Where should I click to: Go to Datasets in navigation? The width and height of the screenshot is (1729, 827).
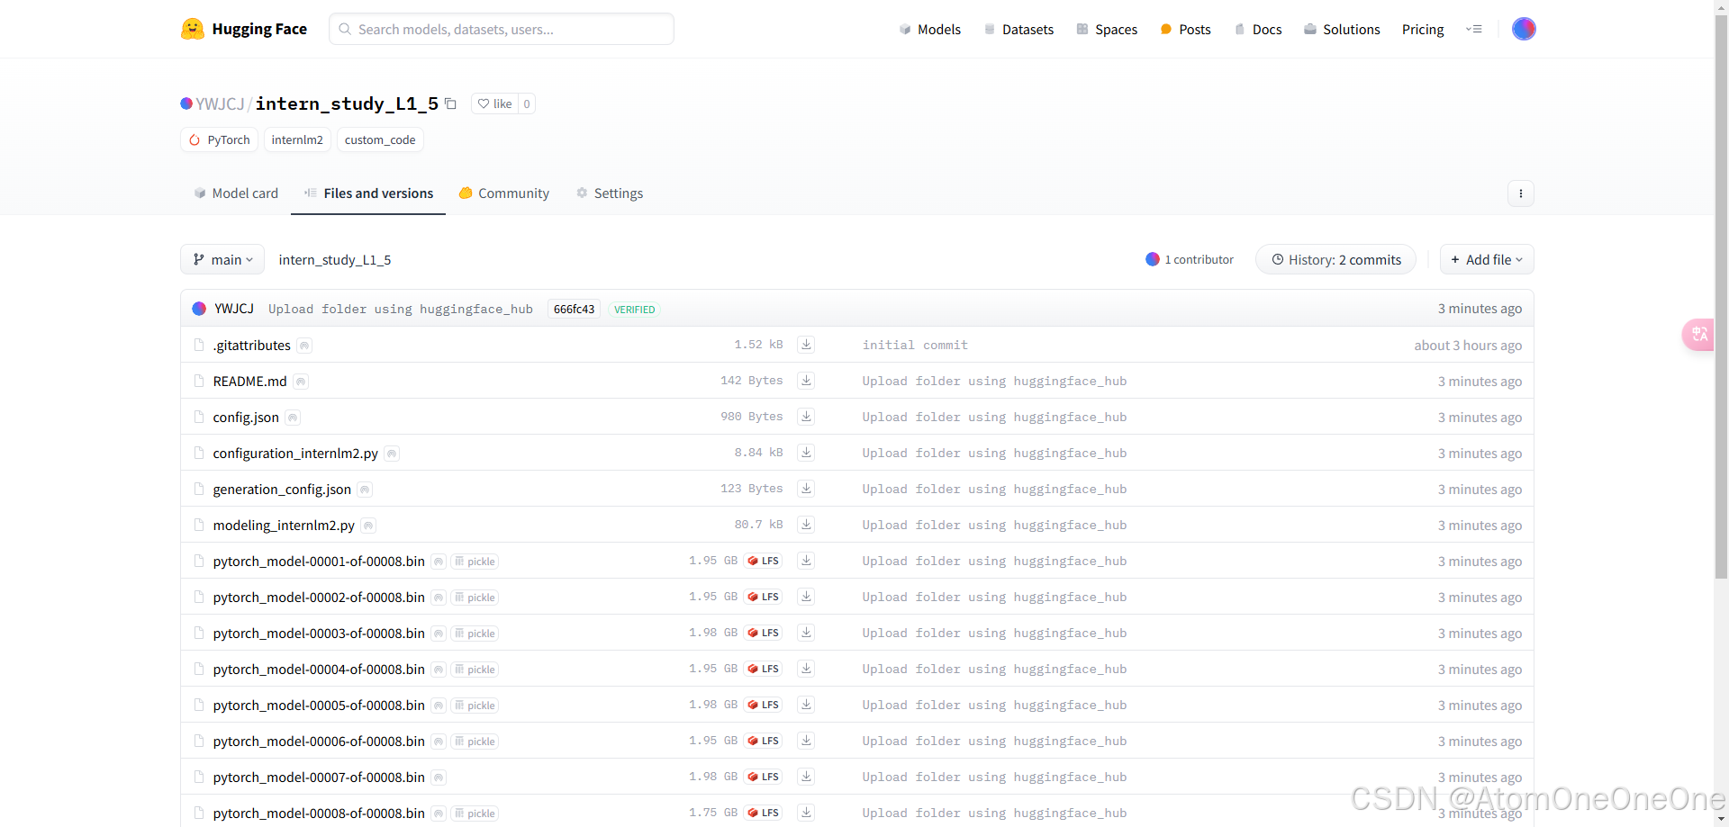point(1018,30)
